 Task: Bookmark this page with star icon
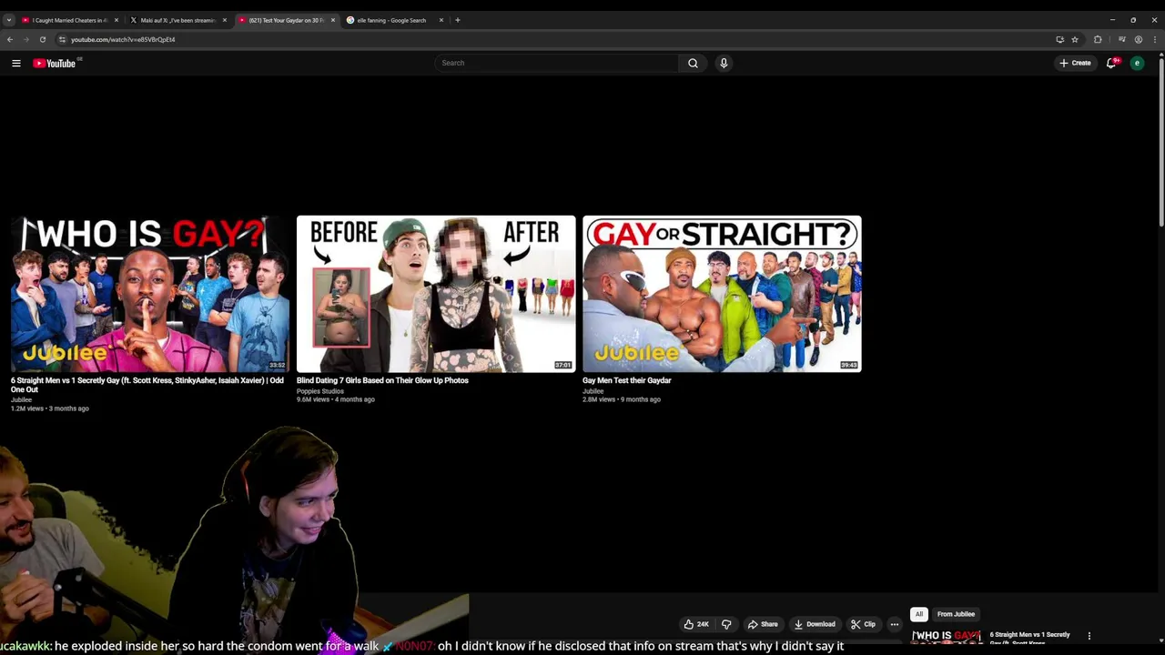coord(1075,39)
